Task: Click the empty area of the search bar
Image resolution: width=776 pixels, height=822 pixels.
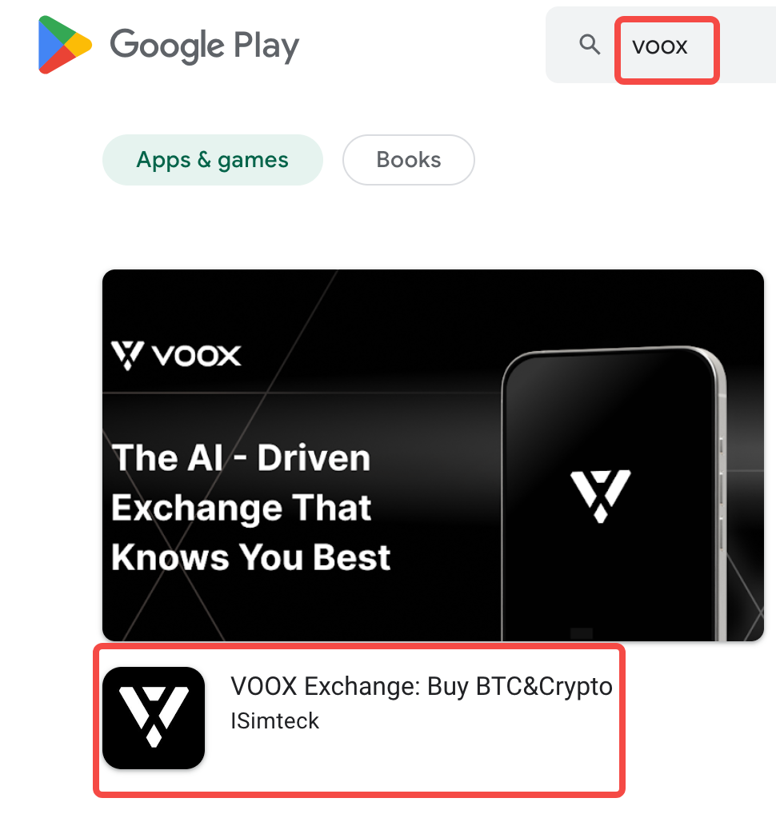Action: [747, 45]
